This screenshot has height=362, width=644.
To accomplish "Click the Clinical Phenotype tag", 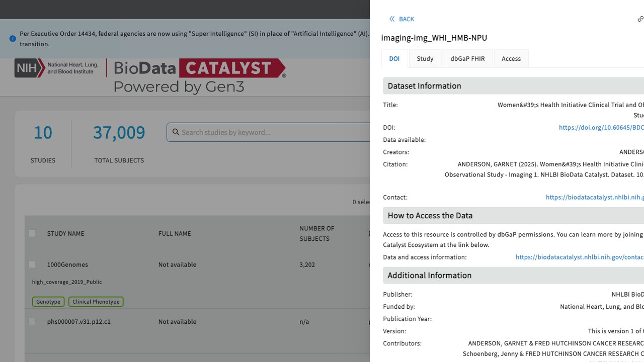I will (96, 302).
